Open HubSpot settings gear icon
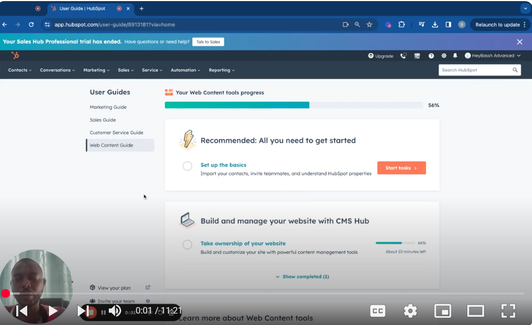The width and height of the screenshot is (532, 325). click(x=444, y=55)
